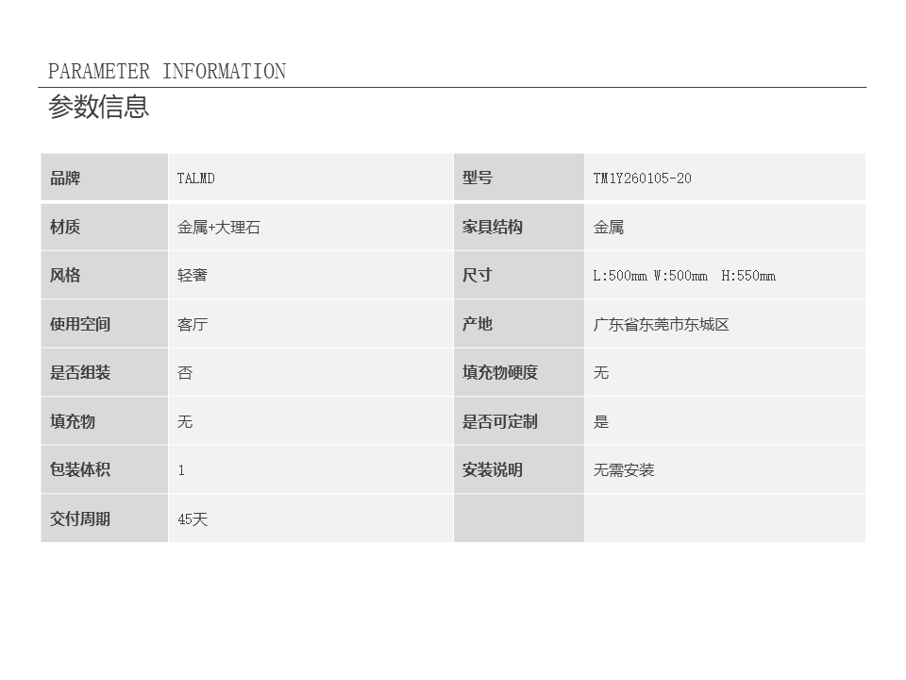The width and height of the screenshot is (906, 680).
Task: Select the 金属+大理石 material value
Action: coord(218,227)
